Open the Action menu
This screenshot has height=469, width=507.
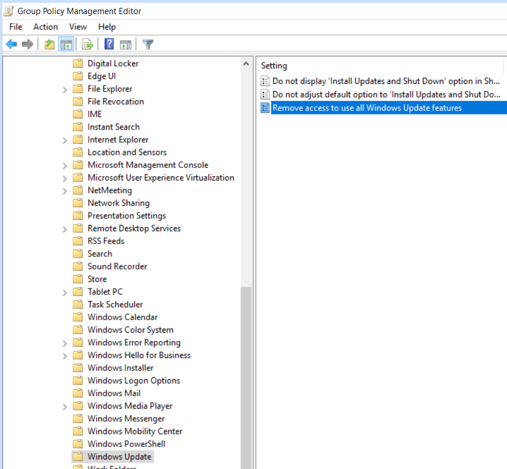tap(45, 27)
